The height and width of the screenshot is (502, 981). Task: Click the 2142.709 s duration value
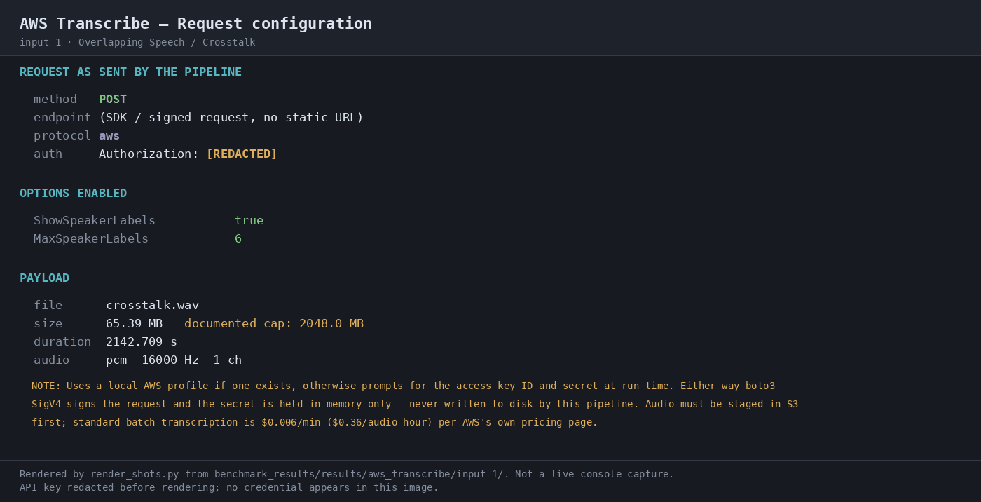[x=142, y=342]
